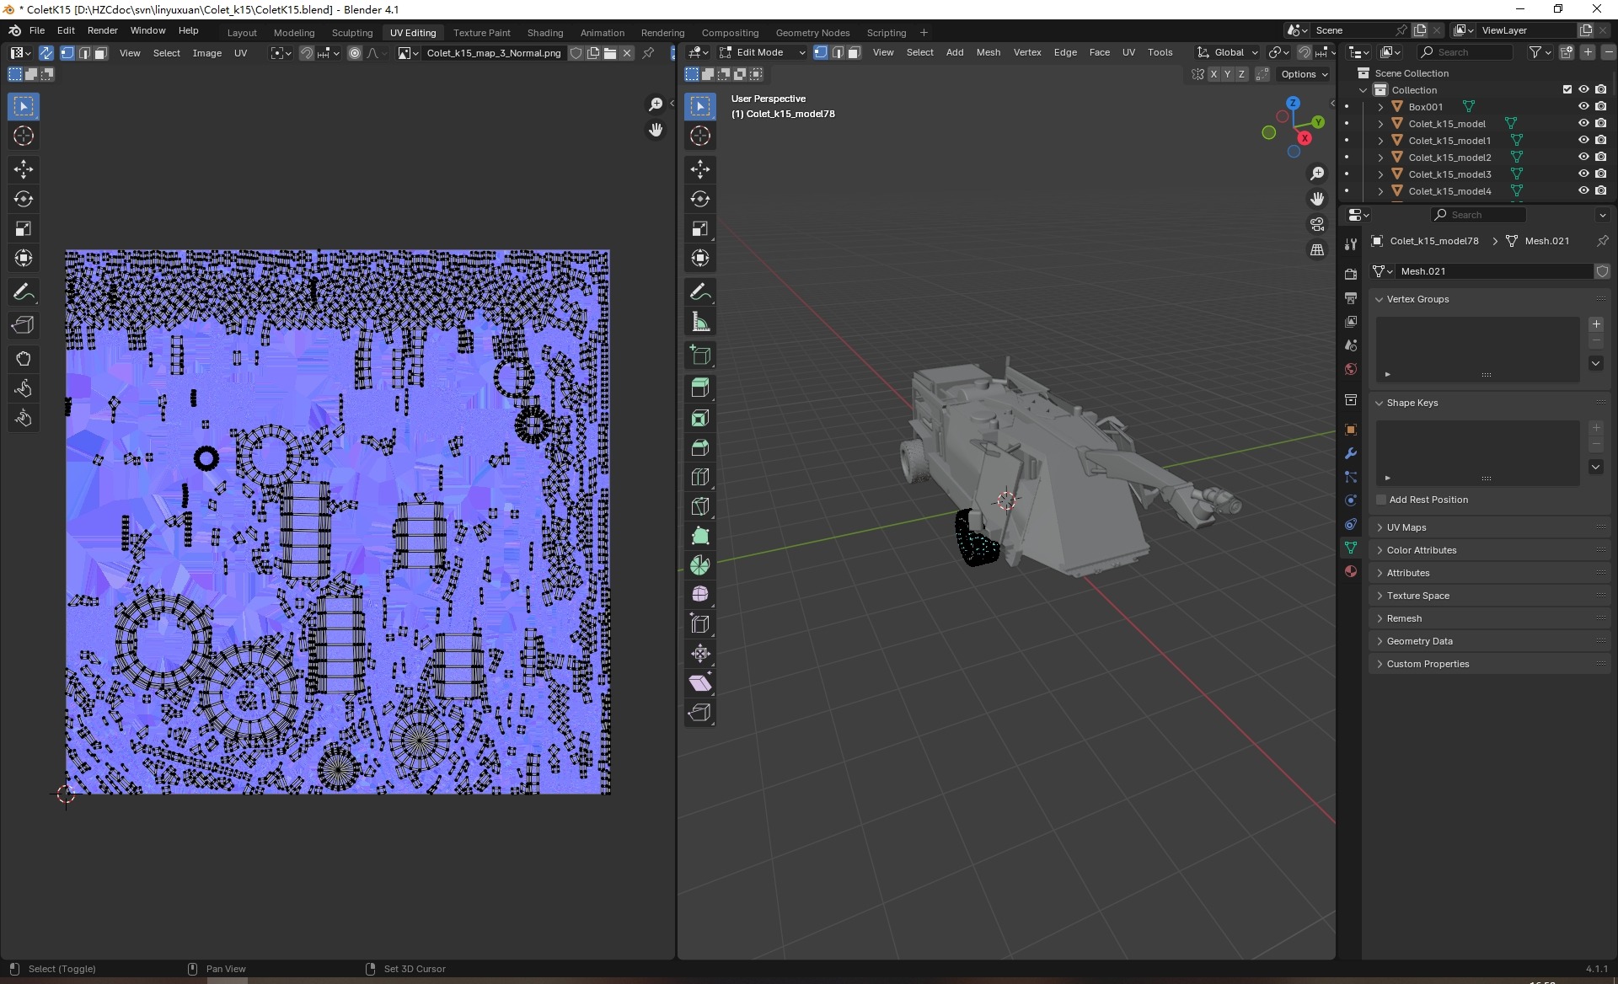Uncheck Collection exclude checkbox

(1567, 89)
